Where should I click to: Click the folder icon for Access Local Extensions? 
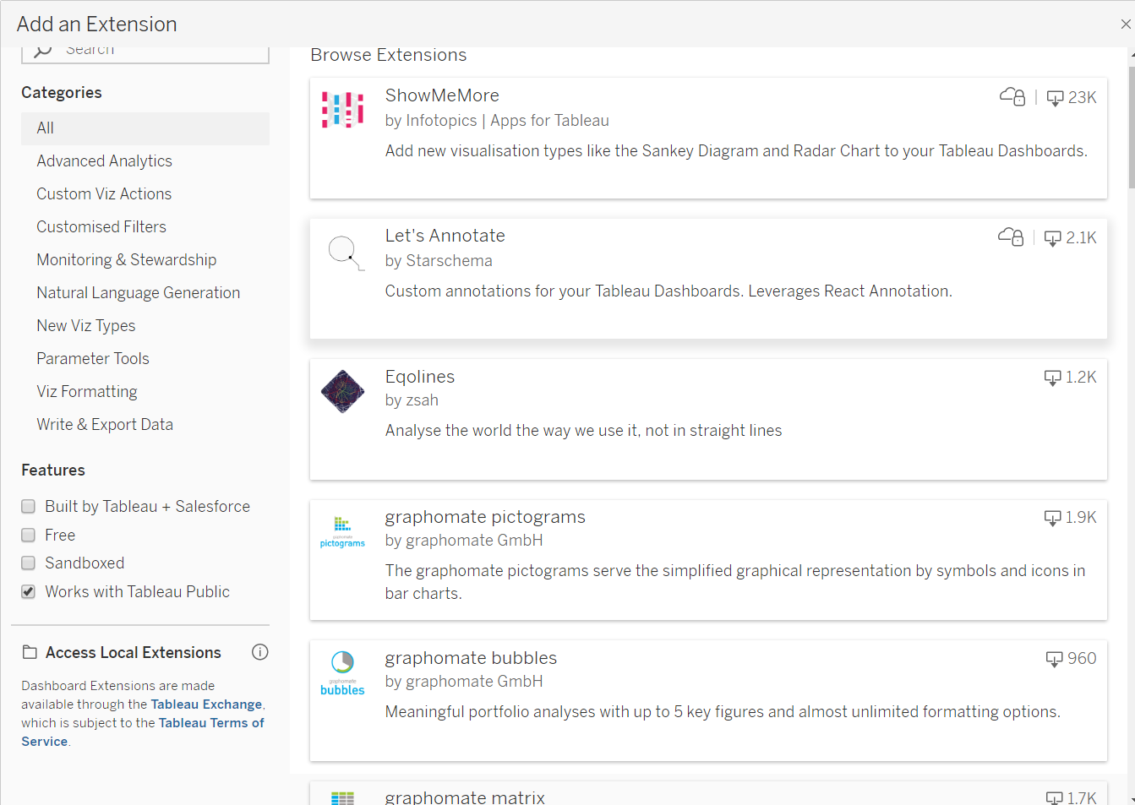pyautogui.click(x=30, y=652)
